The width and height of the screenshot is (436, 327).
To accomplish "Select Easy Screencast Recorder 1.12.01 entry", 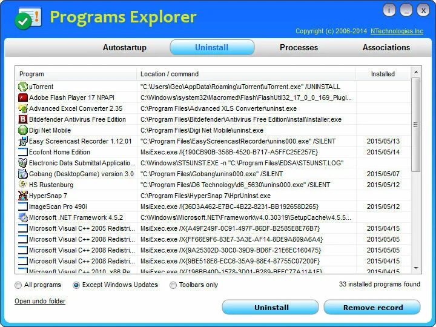I will coord(80,141).
